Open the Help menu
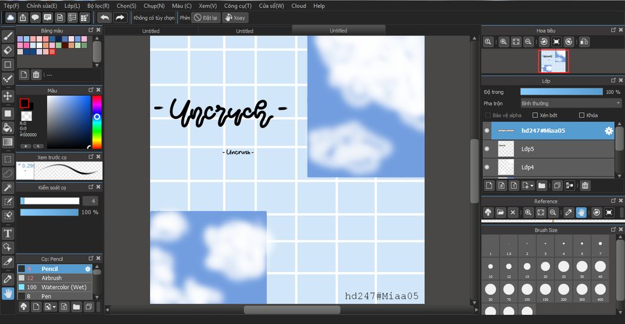Screen dimensions: 625x324 click(x=319, y=6)
